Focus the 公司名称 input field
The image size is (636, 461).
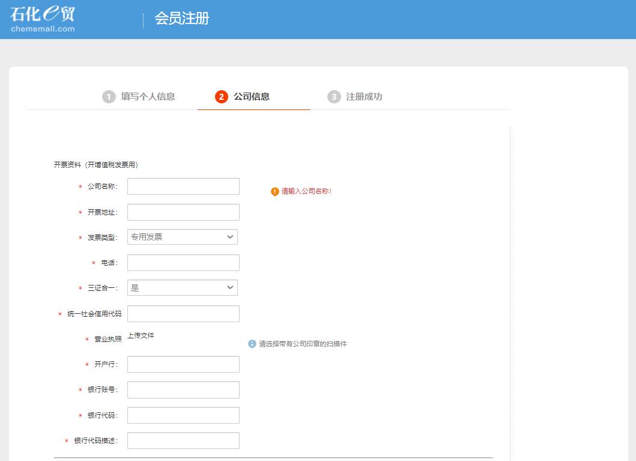point(183,186)
